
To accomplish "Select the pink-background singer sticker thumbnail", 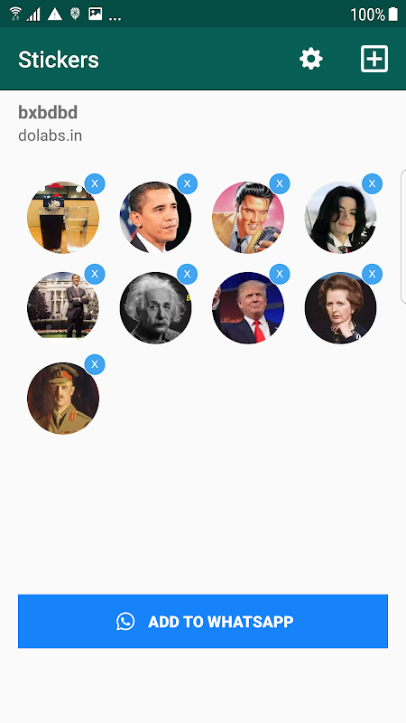I will point(248,217).
